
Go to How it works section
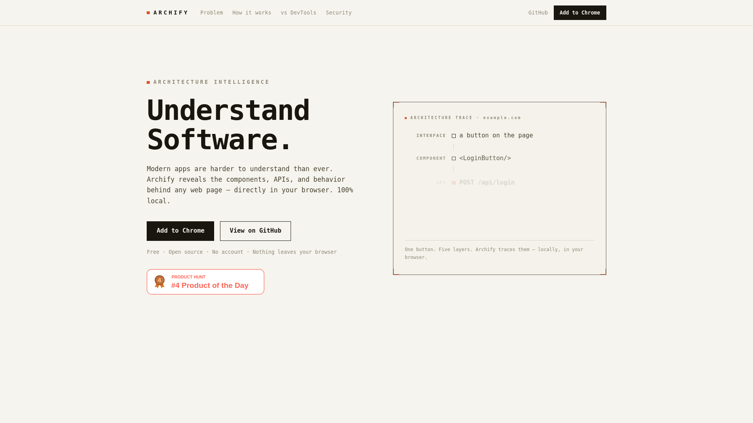(252, 13)
